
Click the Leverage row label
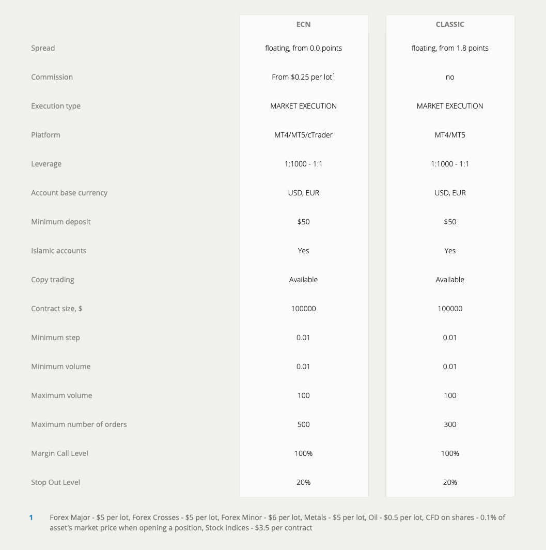coord(46,164)
